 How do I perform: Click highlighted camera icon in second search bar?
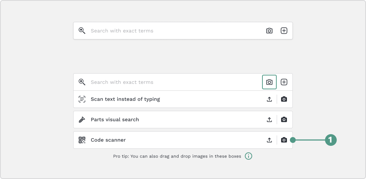pyautogui.click(x=269, y=82)
